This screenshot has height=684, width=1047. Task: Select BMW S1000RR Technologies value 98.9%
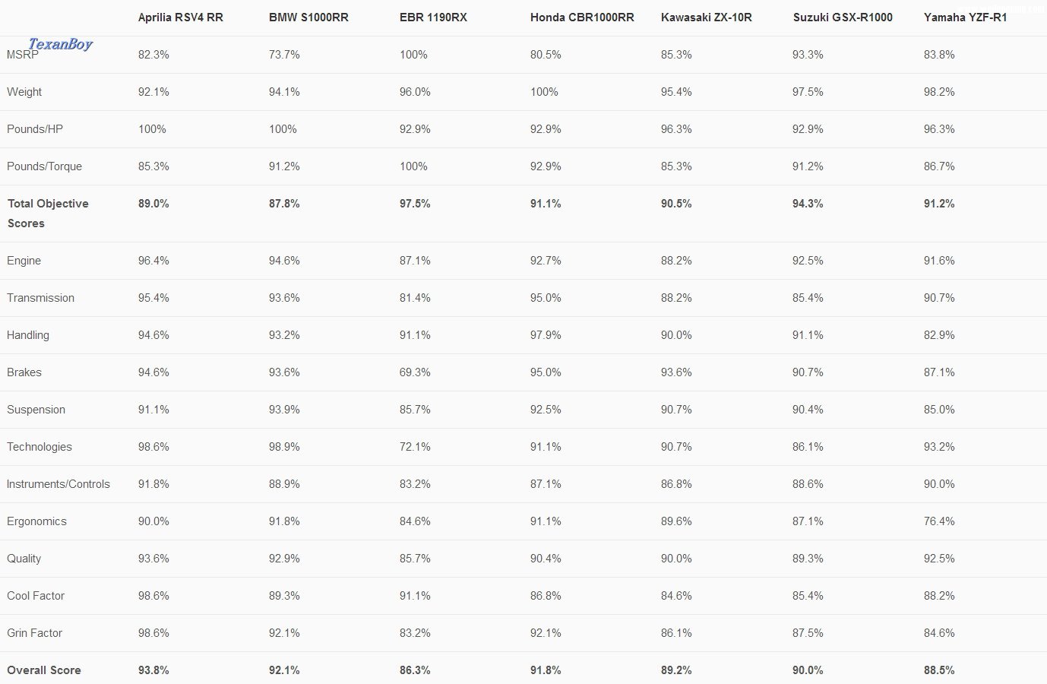click(284, 447)
